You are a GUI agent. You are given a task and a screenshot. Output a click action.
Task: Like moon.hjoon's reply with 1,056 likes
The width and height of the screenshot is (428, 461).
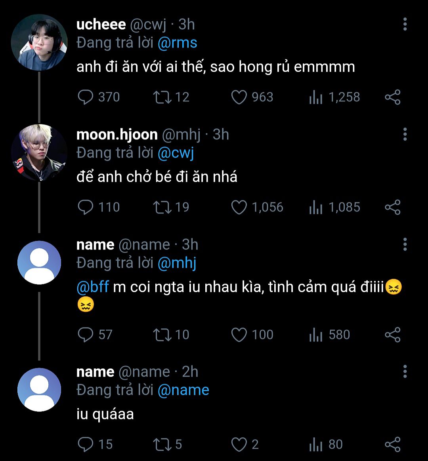click(239, 207)
